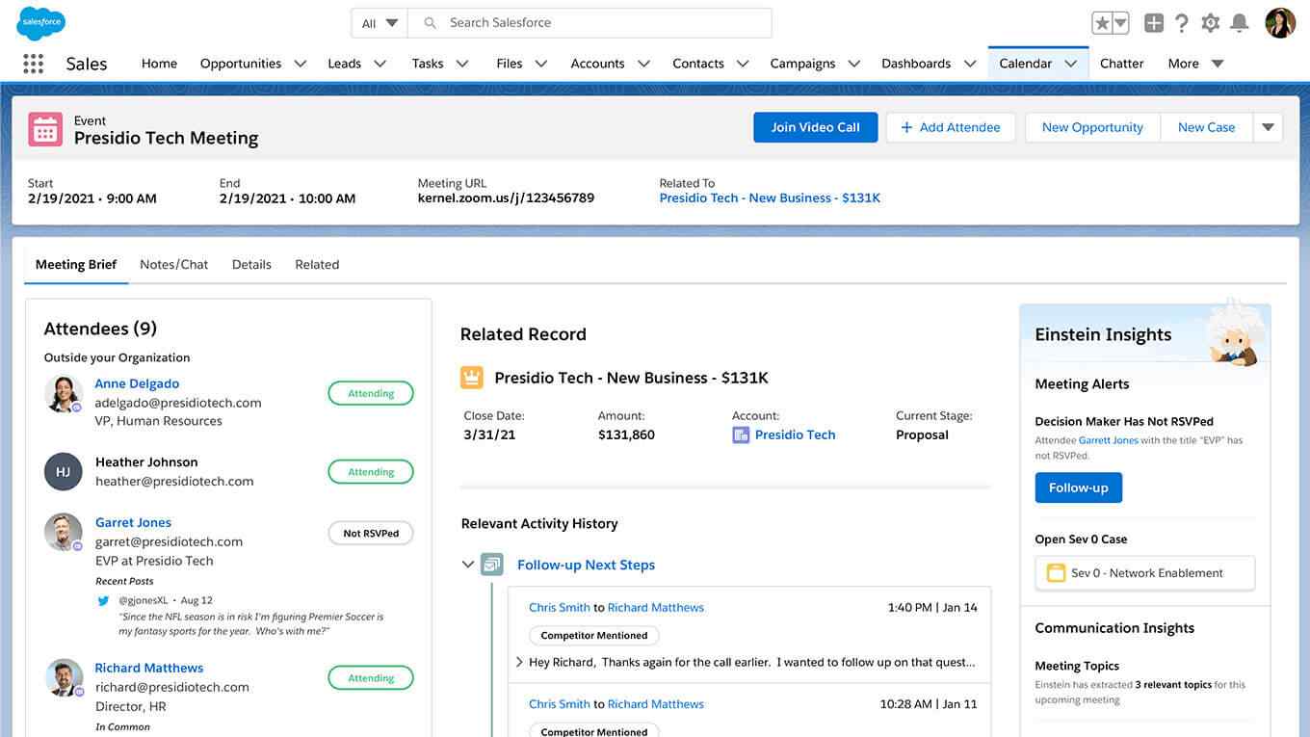1310x737 pixels.
Task: Open the Accounts nav item
Action: (597, 64)
